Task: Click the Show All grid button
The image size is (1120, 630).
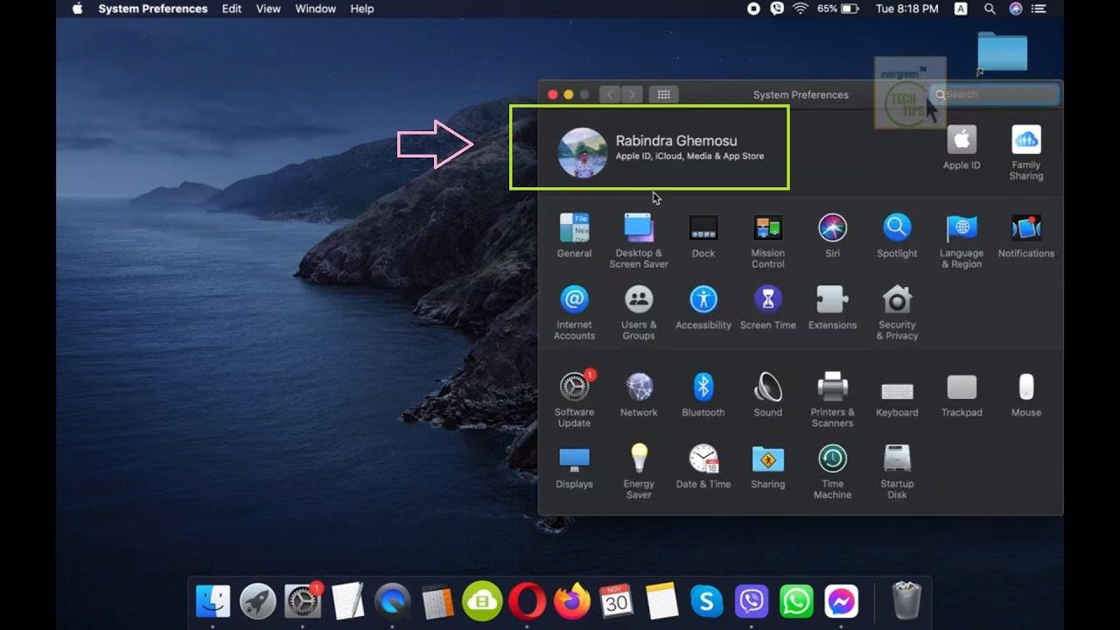Action: coord(663,94)
